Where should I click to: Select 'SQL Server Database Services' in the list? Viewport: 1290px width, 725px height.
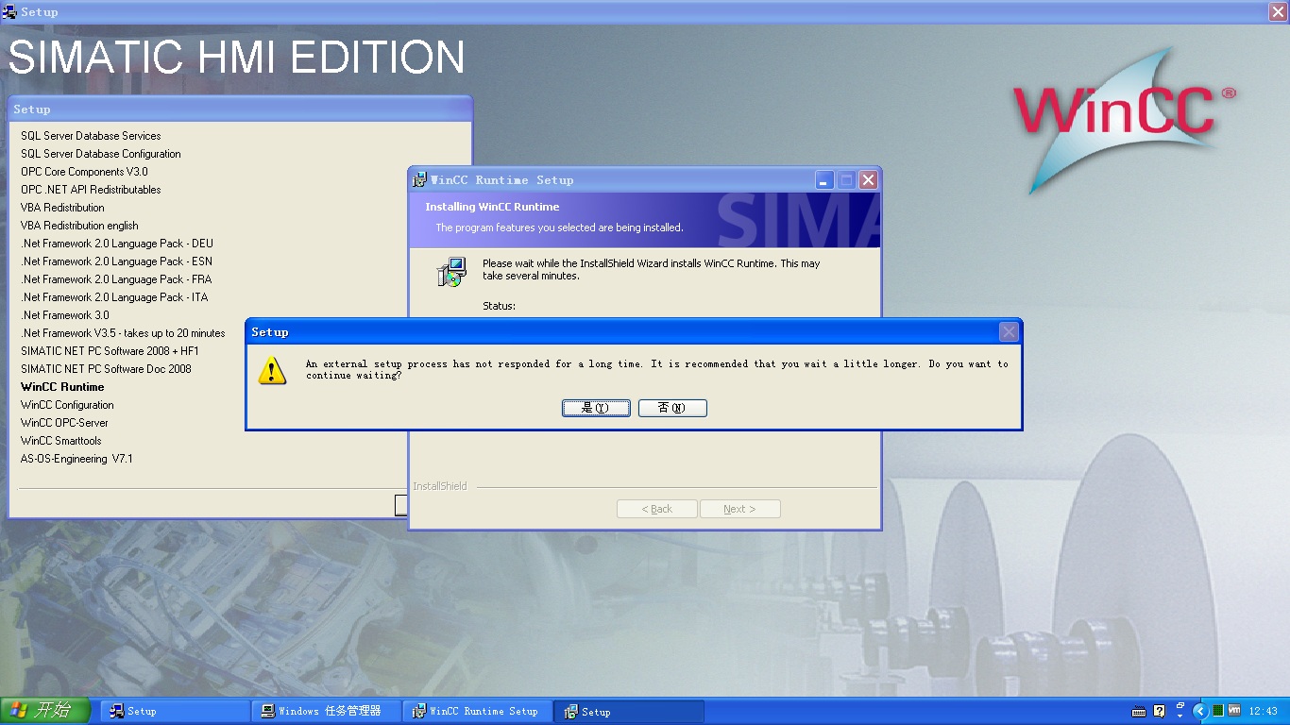[91, 136]
